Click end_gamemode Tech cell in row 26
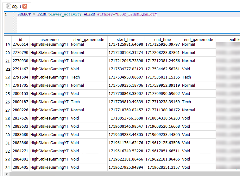 tap(199, 102)
